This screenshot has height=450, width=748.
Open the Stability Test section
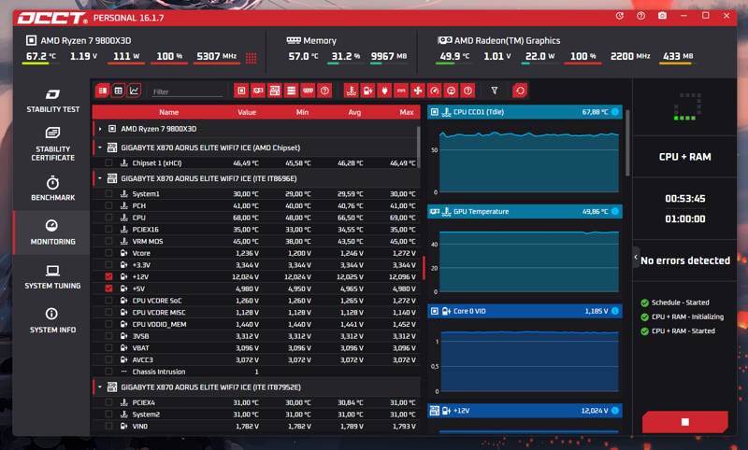[x=52, y=101]
